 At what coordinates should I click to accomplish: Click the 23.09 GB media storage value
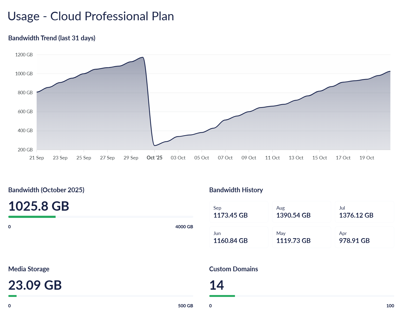(x=35, y=285)
